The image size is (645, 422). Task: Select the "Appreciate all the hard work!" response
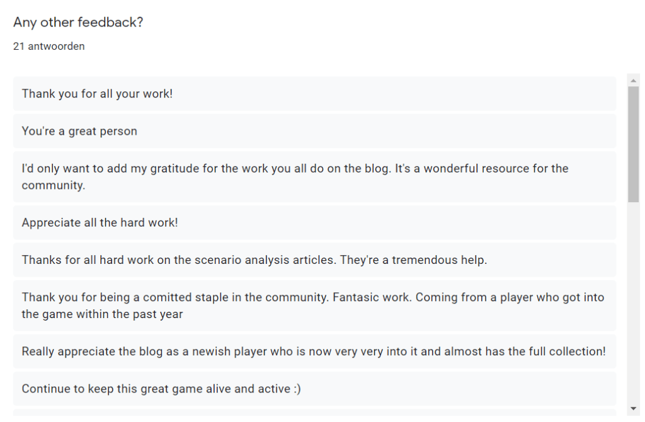pos(100,222)
